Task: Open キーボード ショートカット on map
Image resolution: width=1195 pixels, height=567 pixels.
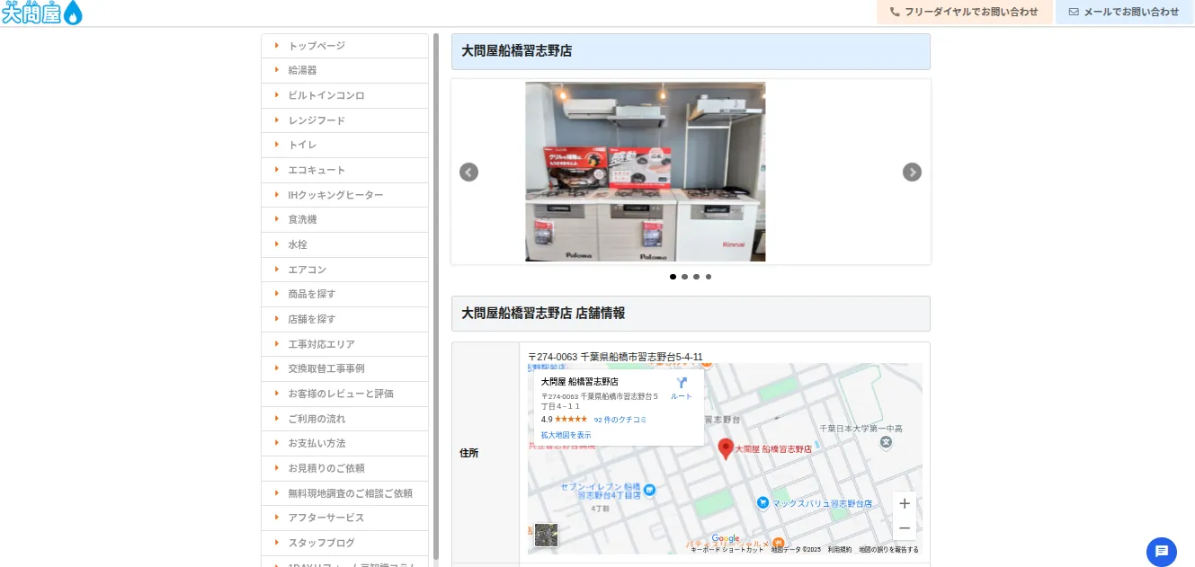Action: pyautogui.click(x=727, y=549)
